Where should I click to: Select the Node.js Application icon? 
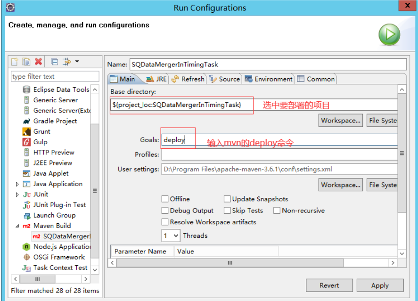[26, 247]
